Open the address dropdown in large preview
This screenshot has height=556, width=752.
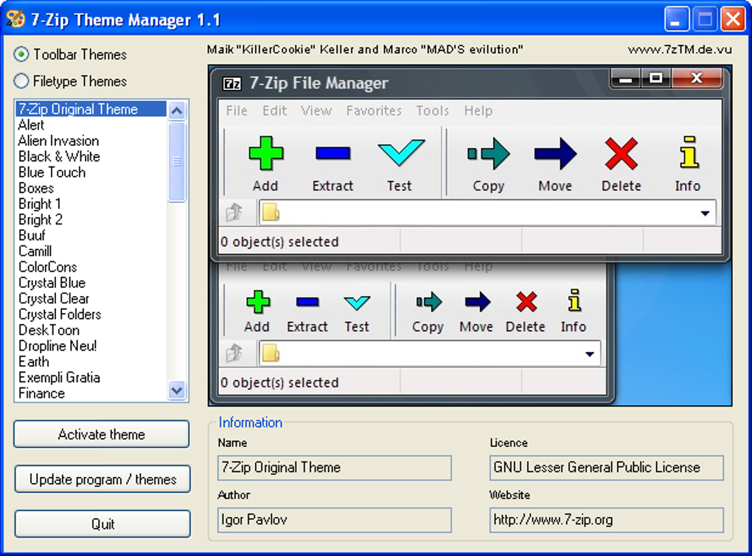[x=705, y=213]
